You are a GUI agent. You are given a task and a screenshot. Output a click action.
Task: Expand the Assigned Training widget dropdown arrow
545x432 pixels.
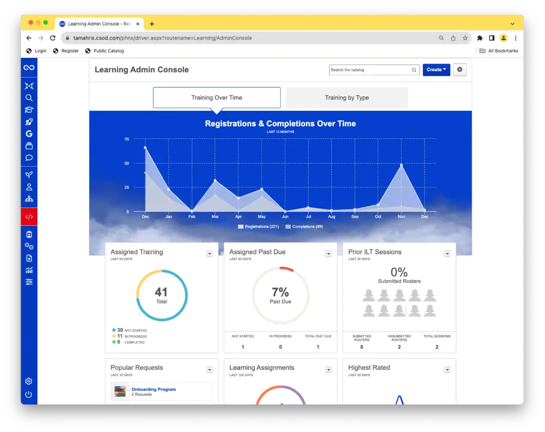[x=210, y=254]
